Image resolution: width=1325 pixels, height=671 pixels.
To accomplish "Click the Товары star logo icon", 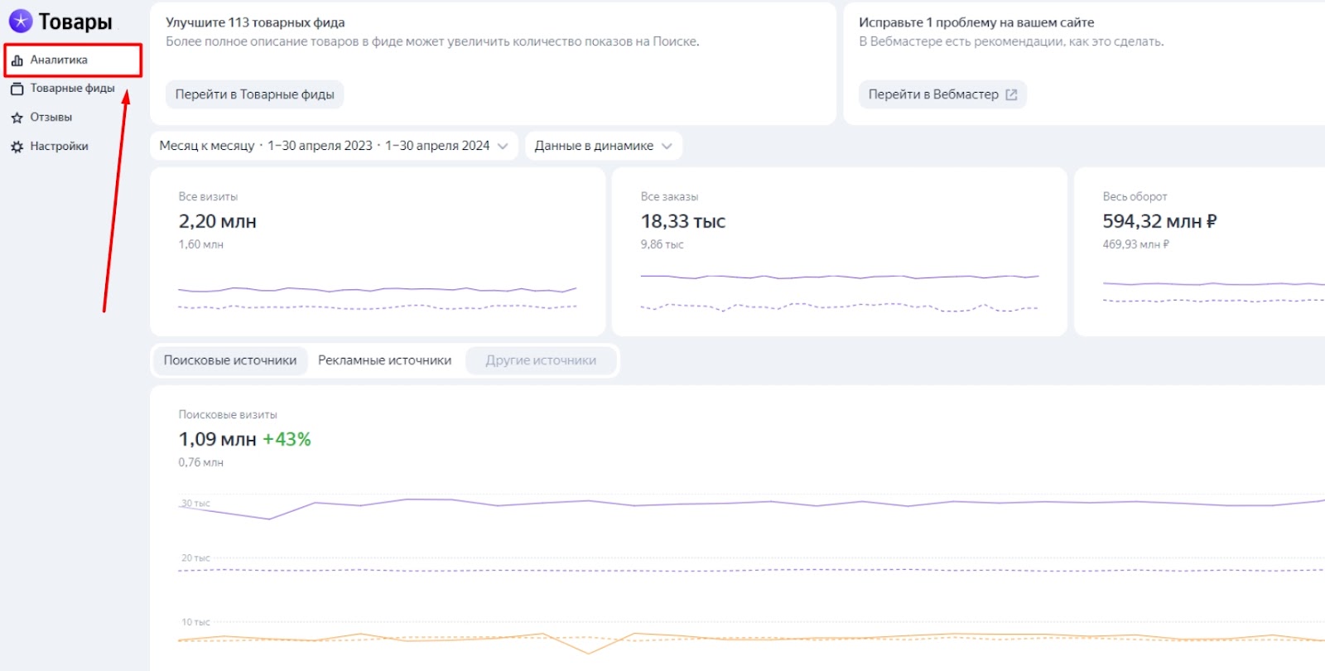I will (21, 21).
